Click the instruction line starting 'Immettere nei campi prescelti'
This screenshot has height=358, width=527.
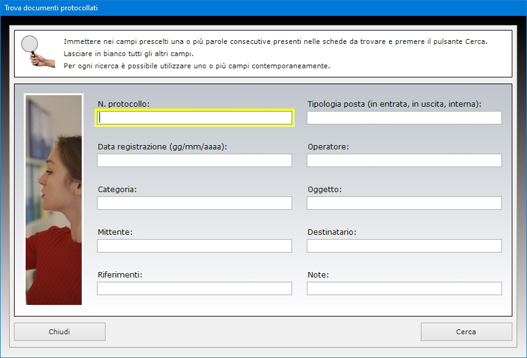[x=276, y=41]
